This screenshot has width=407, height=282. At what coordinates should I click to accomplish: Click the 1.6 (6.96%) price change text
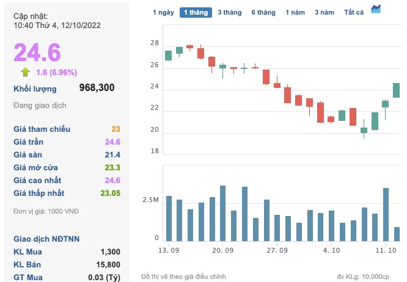click(56, 72)
